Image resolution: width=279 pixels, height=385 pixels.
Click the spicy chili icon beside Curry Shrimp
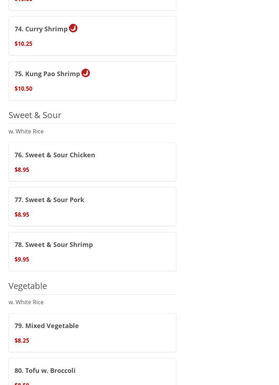(73, 28)
